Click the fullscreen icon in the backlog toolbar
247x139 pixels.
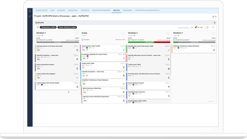point(213,27)
